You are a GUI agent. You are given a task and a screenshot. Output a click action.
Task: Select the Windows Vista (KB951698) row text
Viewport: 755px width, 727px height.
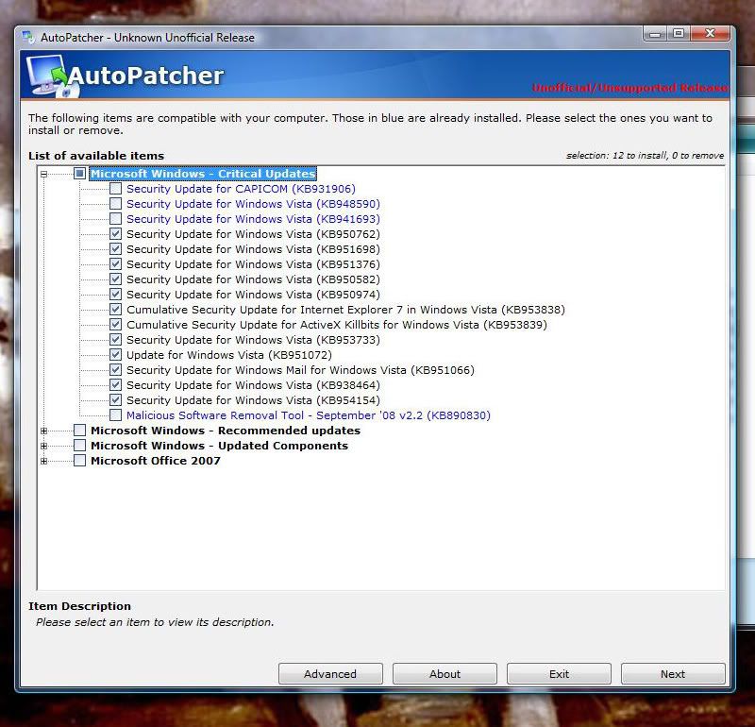253,249
